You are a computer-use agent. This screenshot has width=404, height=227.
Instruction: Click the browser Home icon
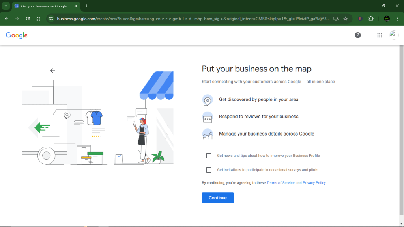click(x=39, y=18)
